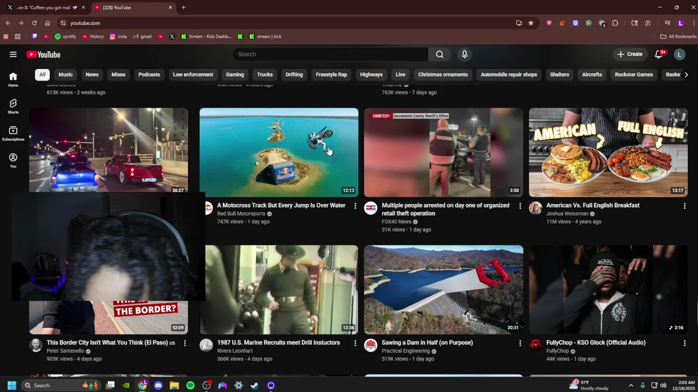Open options for Motocross Track video
Screen dimensions: 698x392
coord(355,206)
